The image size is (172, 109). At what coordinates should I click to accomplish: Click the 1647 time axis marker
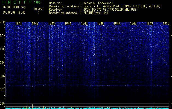pos(117,23)
